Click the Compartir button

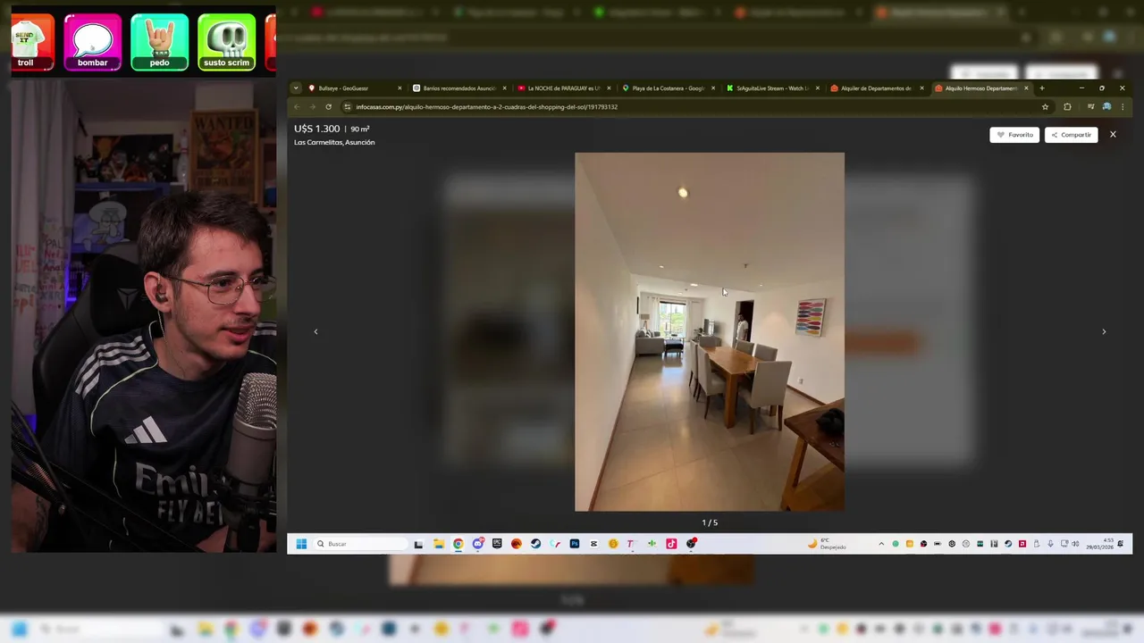[x=1071, y=135]
